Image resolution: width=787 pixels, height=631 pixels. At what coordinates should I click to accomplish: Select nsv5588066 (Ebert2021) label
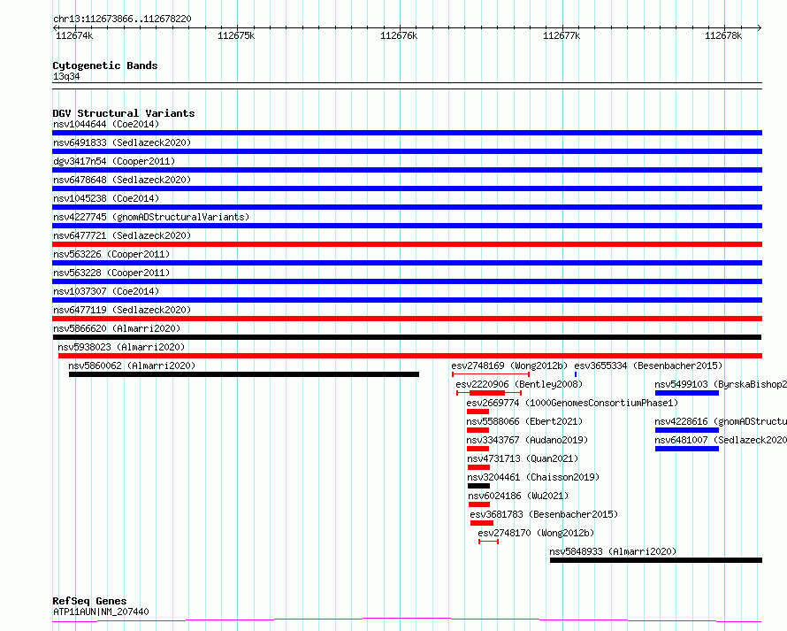pos(524,421)
